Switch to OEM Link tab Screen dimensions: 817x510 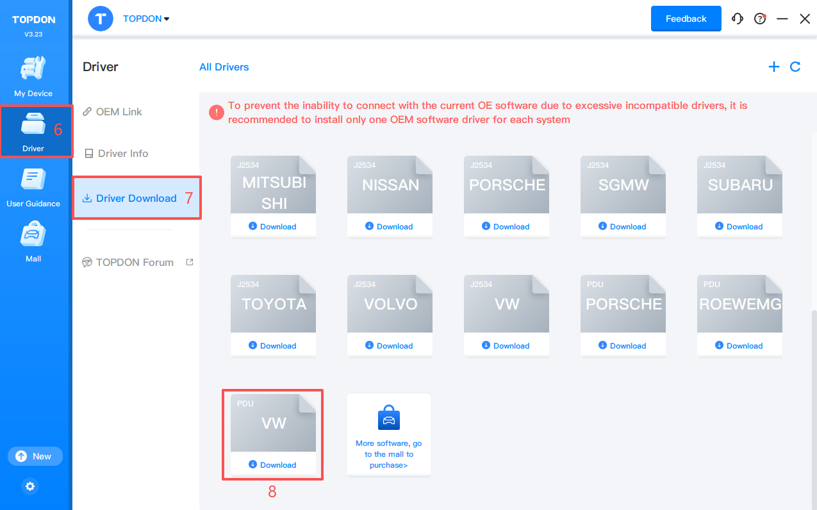pos(119,111)
